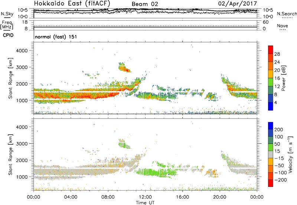Click the green echo patch near 3000 km in velocity panel
This screenshot has width=297, height=205.
[x=124, y=145]
